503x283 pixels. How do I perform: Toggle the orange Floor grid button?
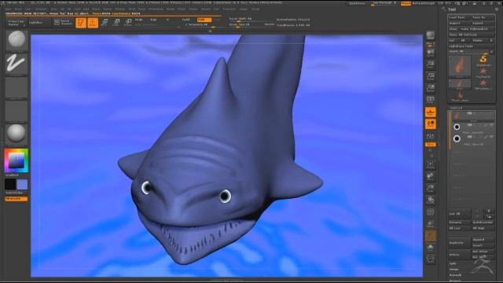tap(430, 112)
